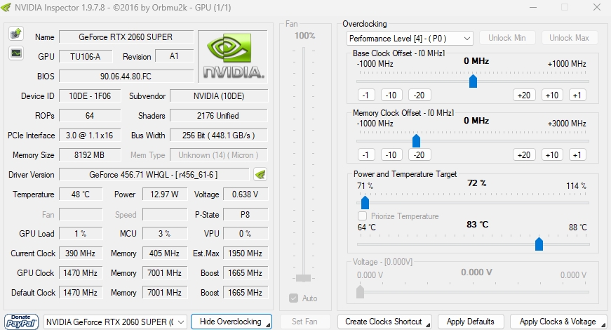Click the Bus Width value 256 Bit
The width and height of the screenshot is (611, 330).
pyautogui.click(x=219, y=136)
